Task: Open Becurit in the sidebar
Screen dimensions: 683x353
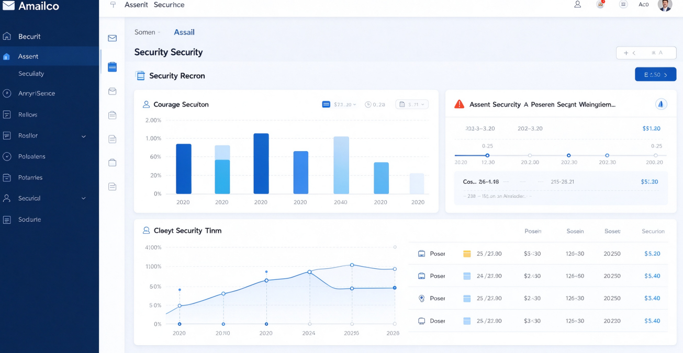Action: click(29, 37)
